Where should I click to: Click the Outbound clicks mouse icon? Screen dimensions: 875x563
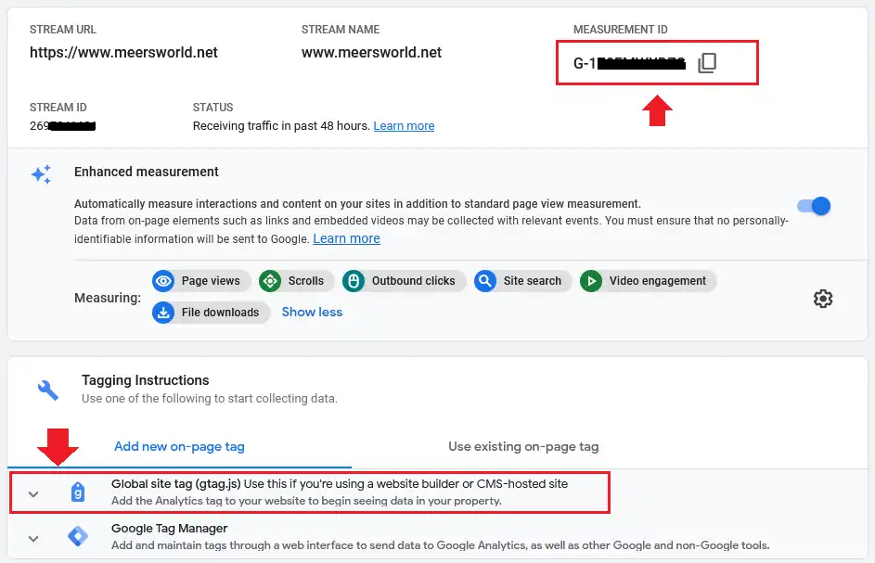coord(354,281)
